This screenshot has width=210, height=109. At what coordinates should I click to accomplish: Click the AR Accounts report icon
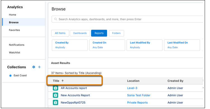(x=56, y=88)
